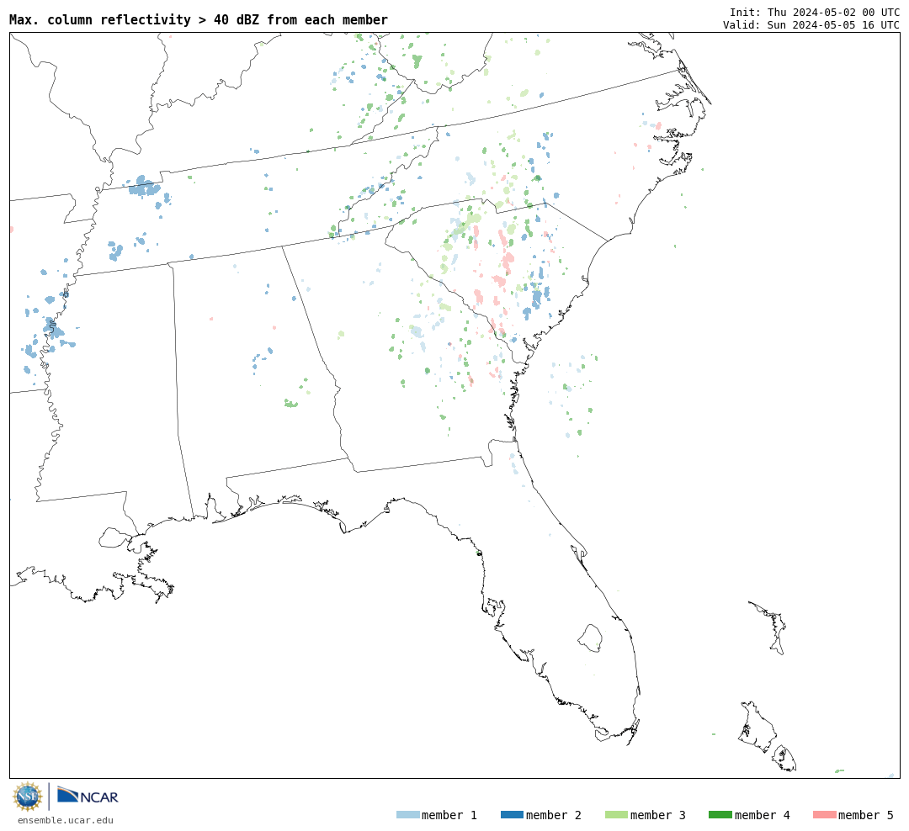Viewport: 909px width, 831px height.
Task: Select the 'member 4' legend label
Action: (x=763, y=815)
